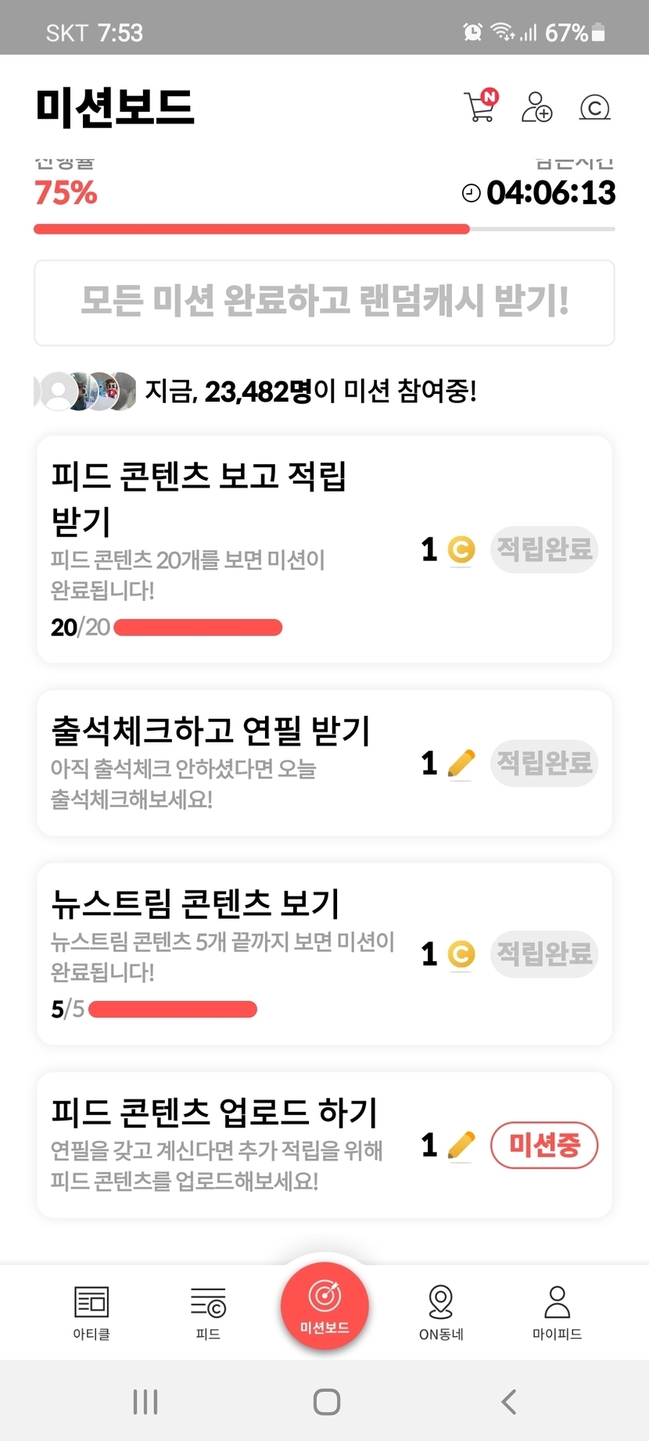649x1441 pixels.
Task: Tap the participant avatars thumbnail group
Action: [86, 391]
